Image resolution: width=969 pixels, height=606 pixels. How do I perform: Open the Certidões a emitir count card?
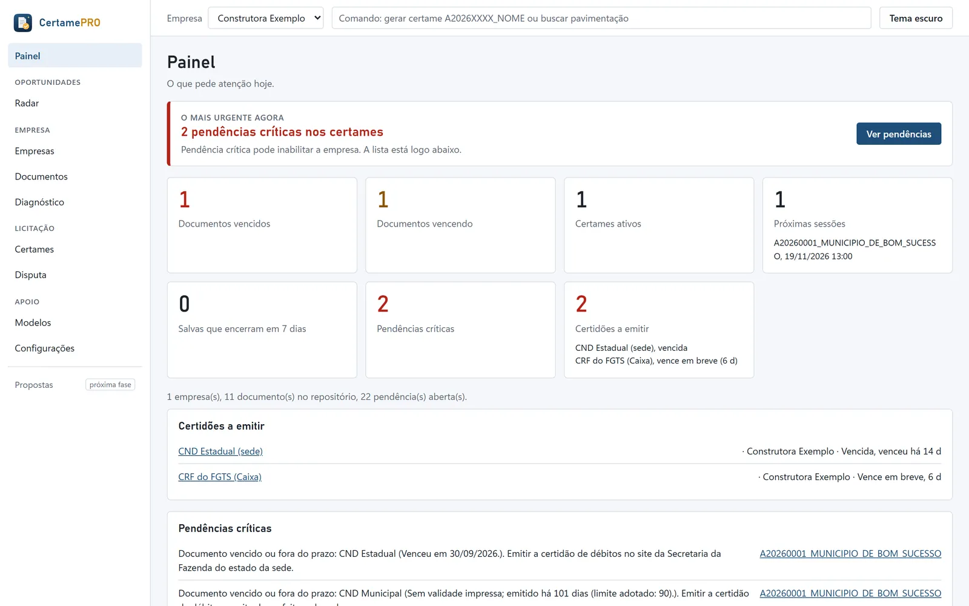[x=659, y=330]
